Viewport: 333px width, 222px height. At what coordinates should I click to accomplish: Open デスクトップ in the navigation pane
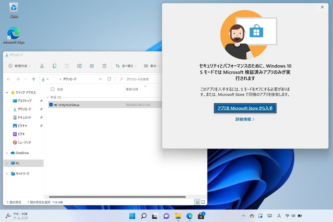(x=24, y=101)
